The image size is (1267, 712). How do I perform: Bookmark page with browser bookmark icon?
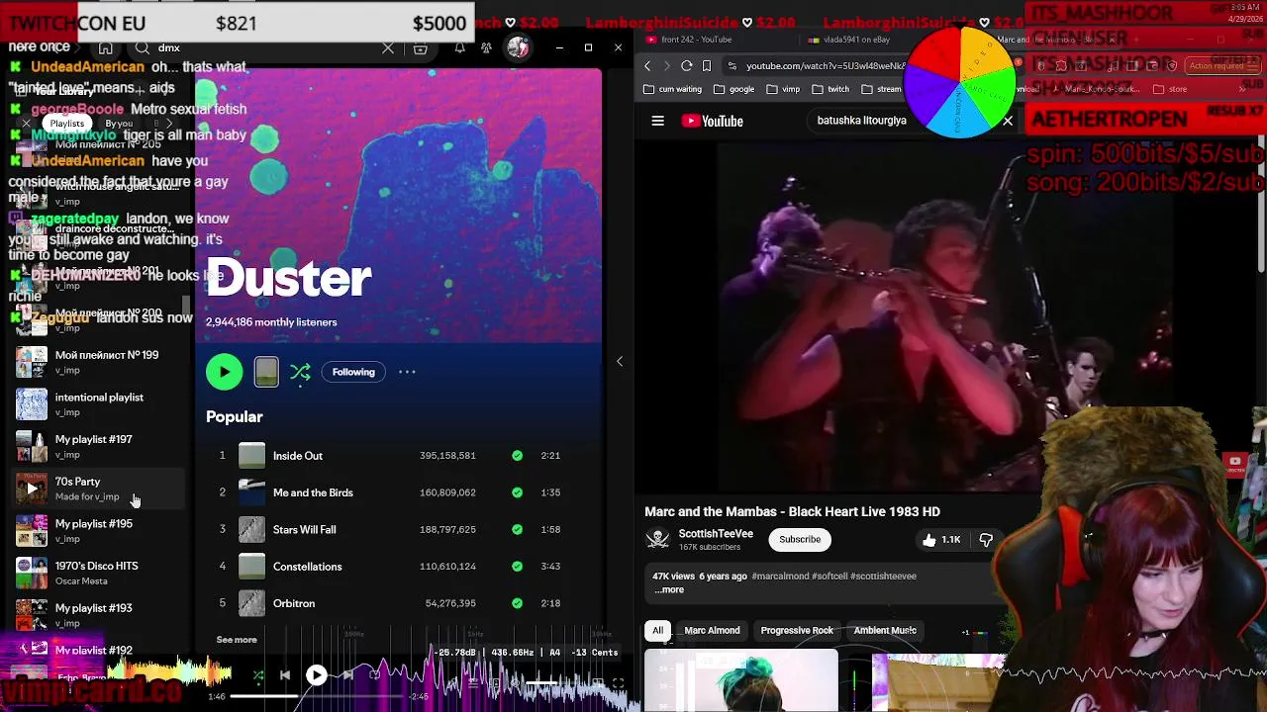pos(707,66)
